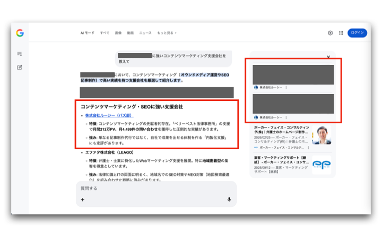Click the 集客・マーケティングサポート logo thumbnail
The image size is (382, 238).
pyautogui.click(x=322, y=164)
